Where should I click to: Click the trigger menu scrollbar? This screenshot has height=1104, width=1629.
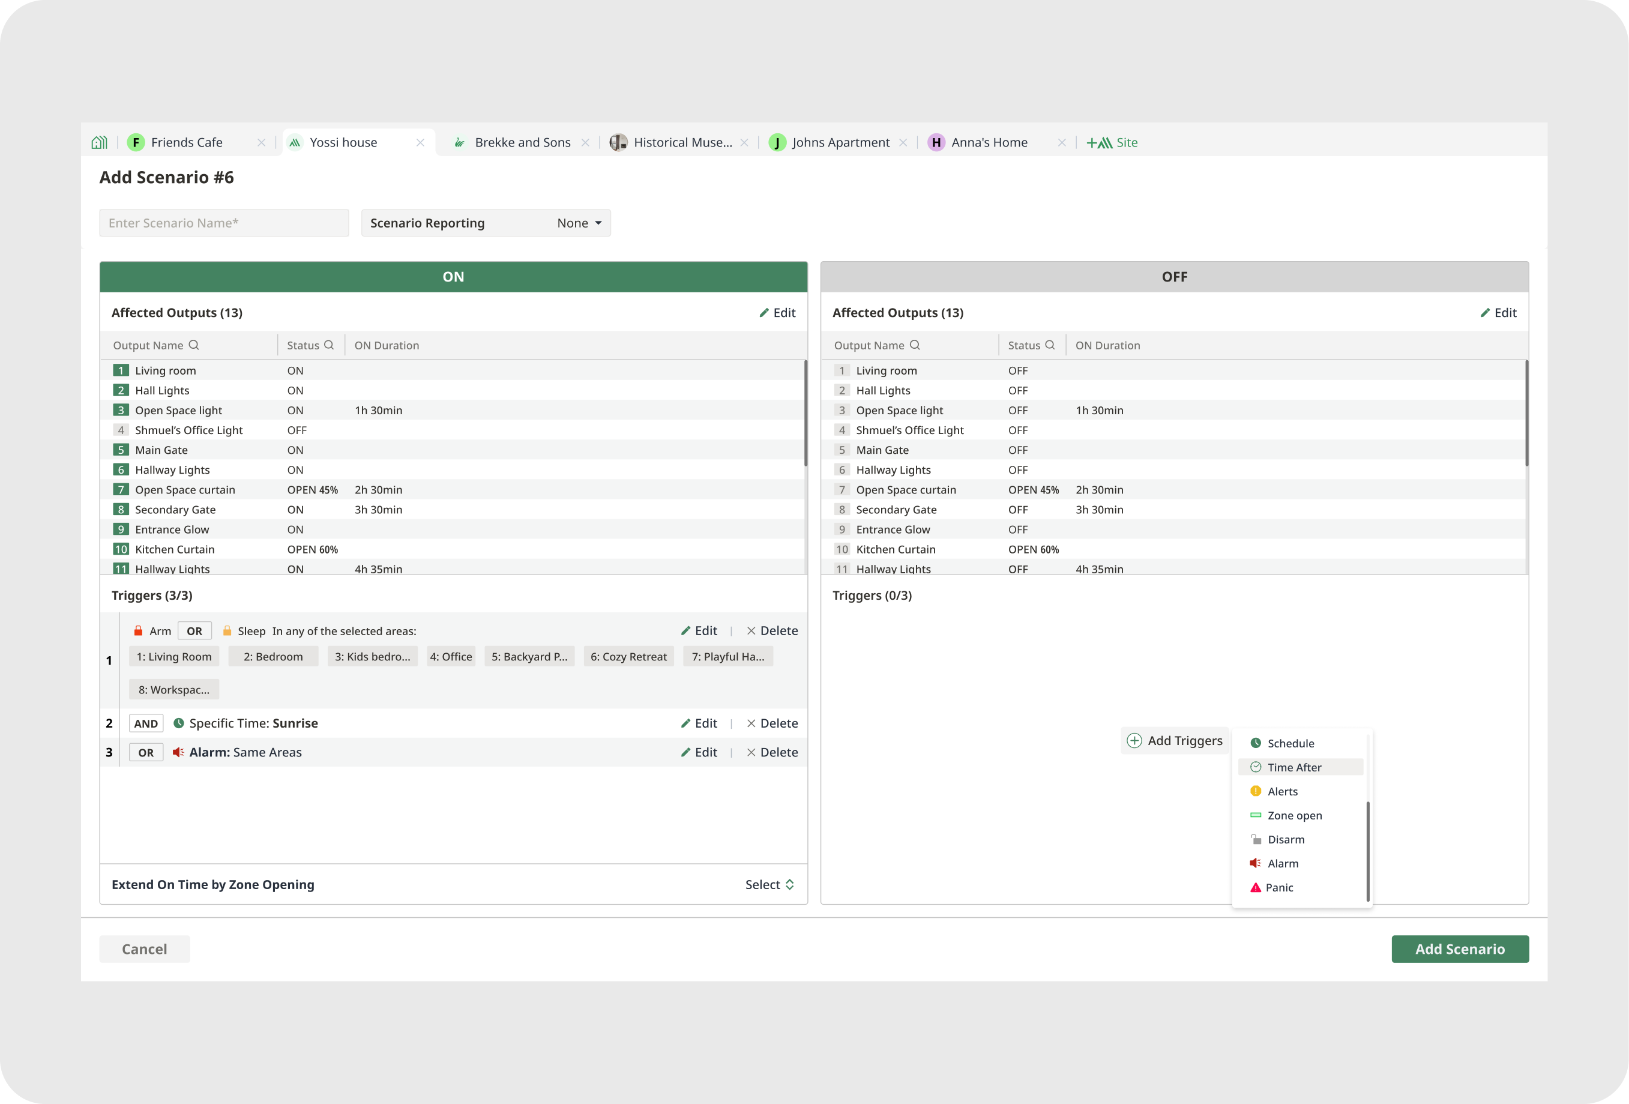(x=1367, y=852)
